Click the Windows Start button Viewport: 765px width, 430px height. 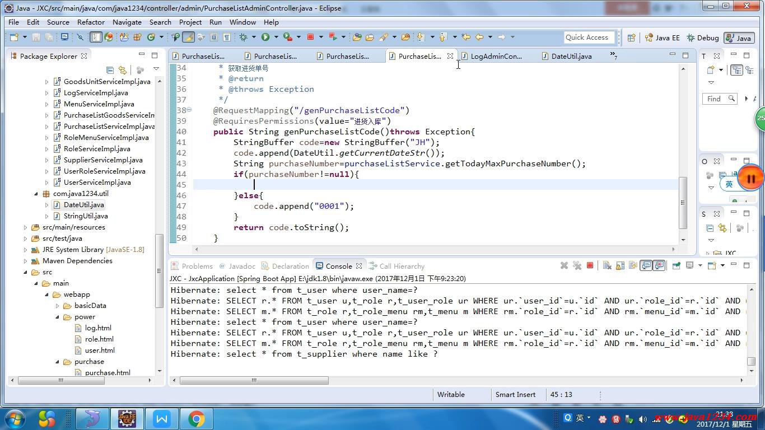click(x=15, y=419)
